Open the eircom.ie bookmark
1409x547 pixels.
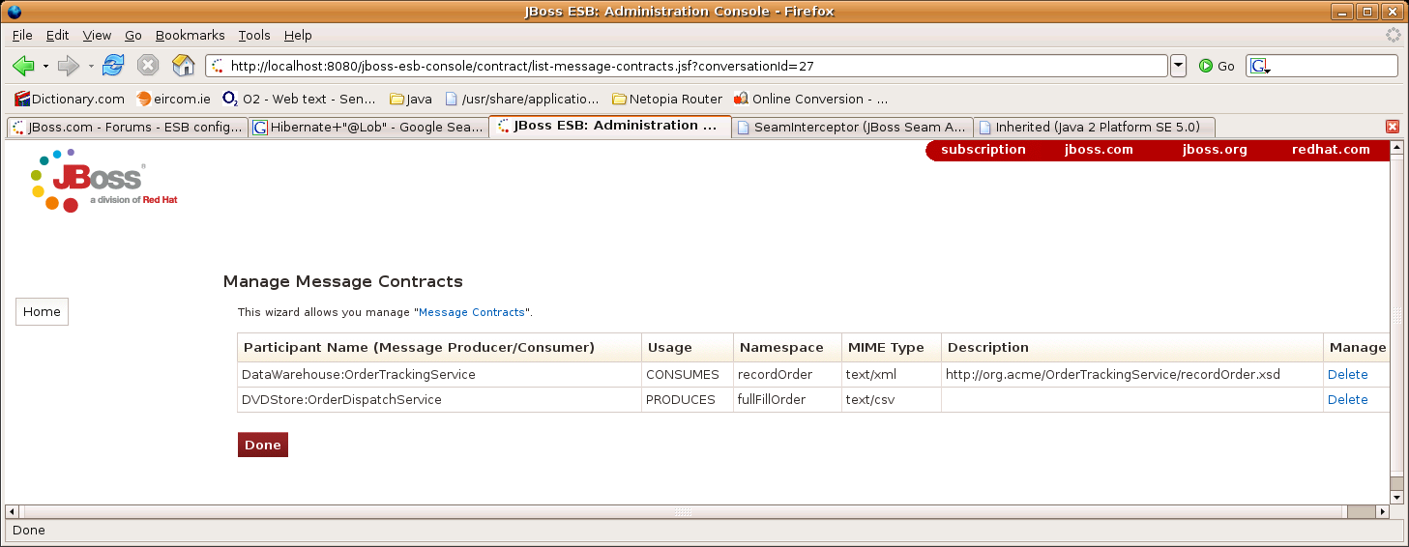click(174, 99)
